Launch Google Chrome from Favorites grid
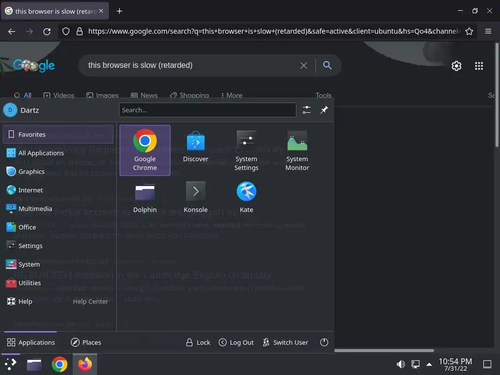This screenshot has width=500, height=375. pos(145,150)
